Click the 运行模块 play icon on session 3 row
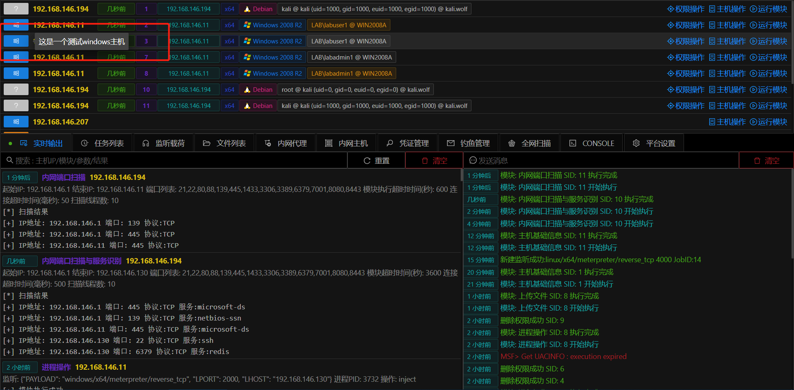The width and height of the screenshot is (794, 390). [753, 41]
